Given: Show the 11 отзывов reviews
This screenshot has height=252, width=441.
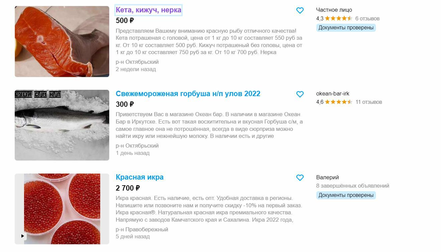Looking at the screenshot, I should click(369, 102).
